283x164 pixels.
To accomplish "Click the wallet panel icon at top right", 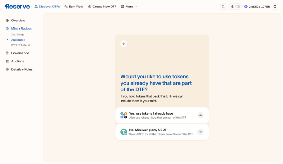I will click(x=275, y=7).
